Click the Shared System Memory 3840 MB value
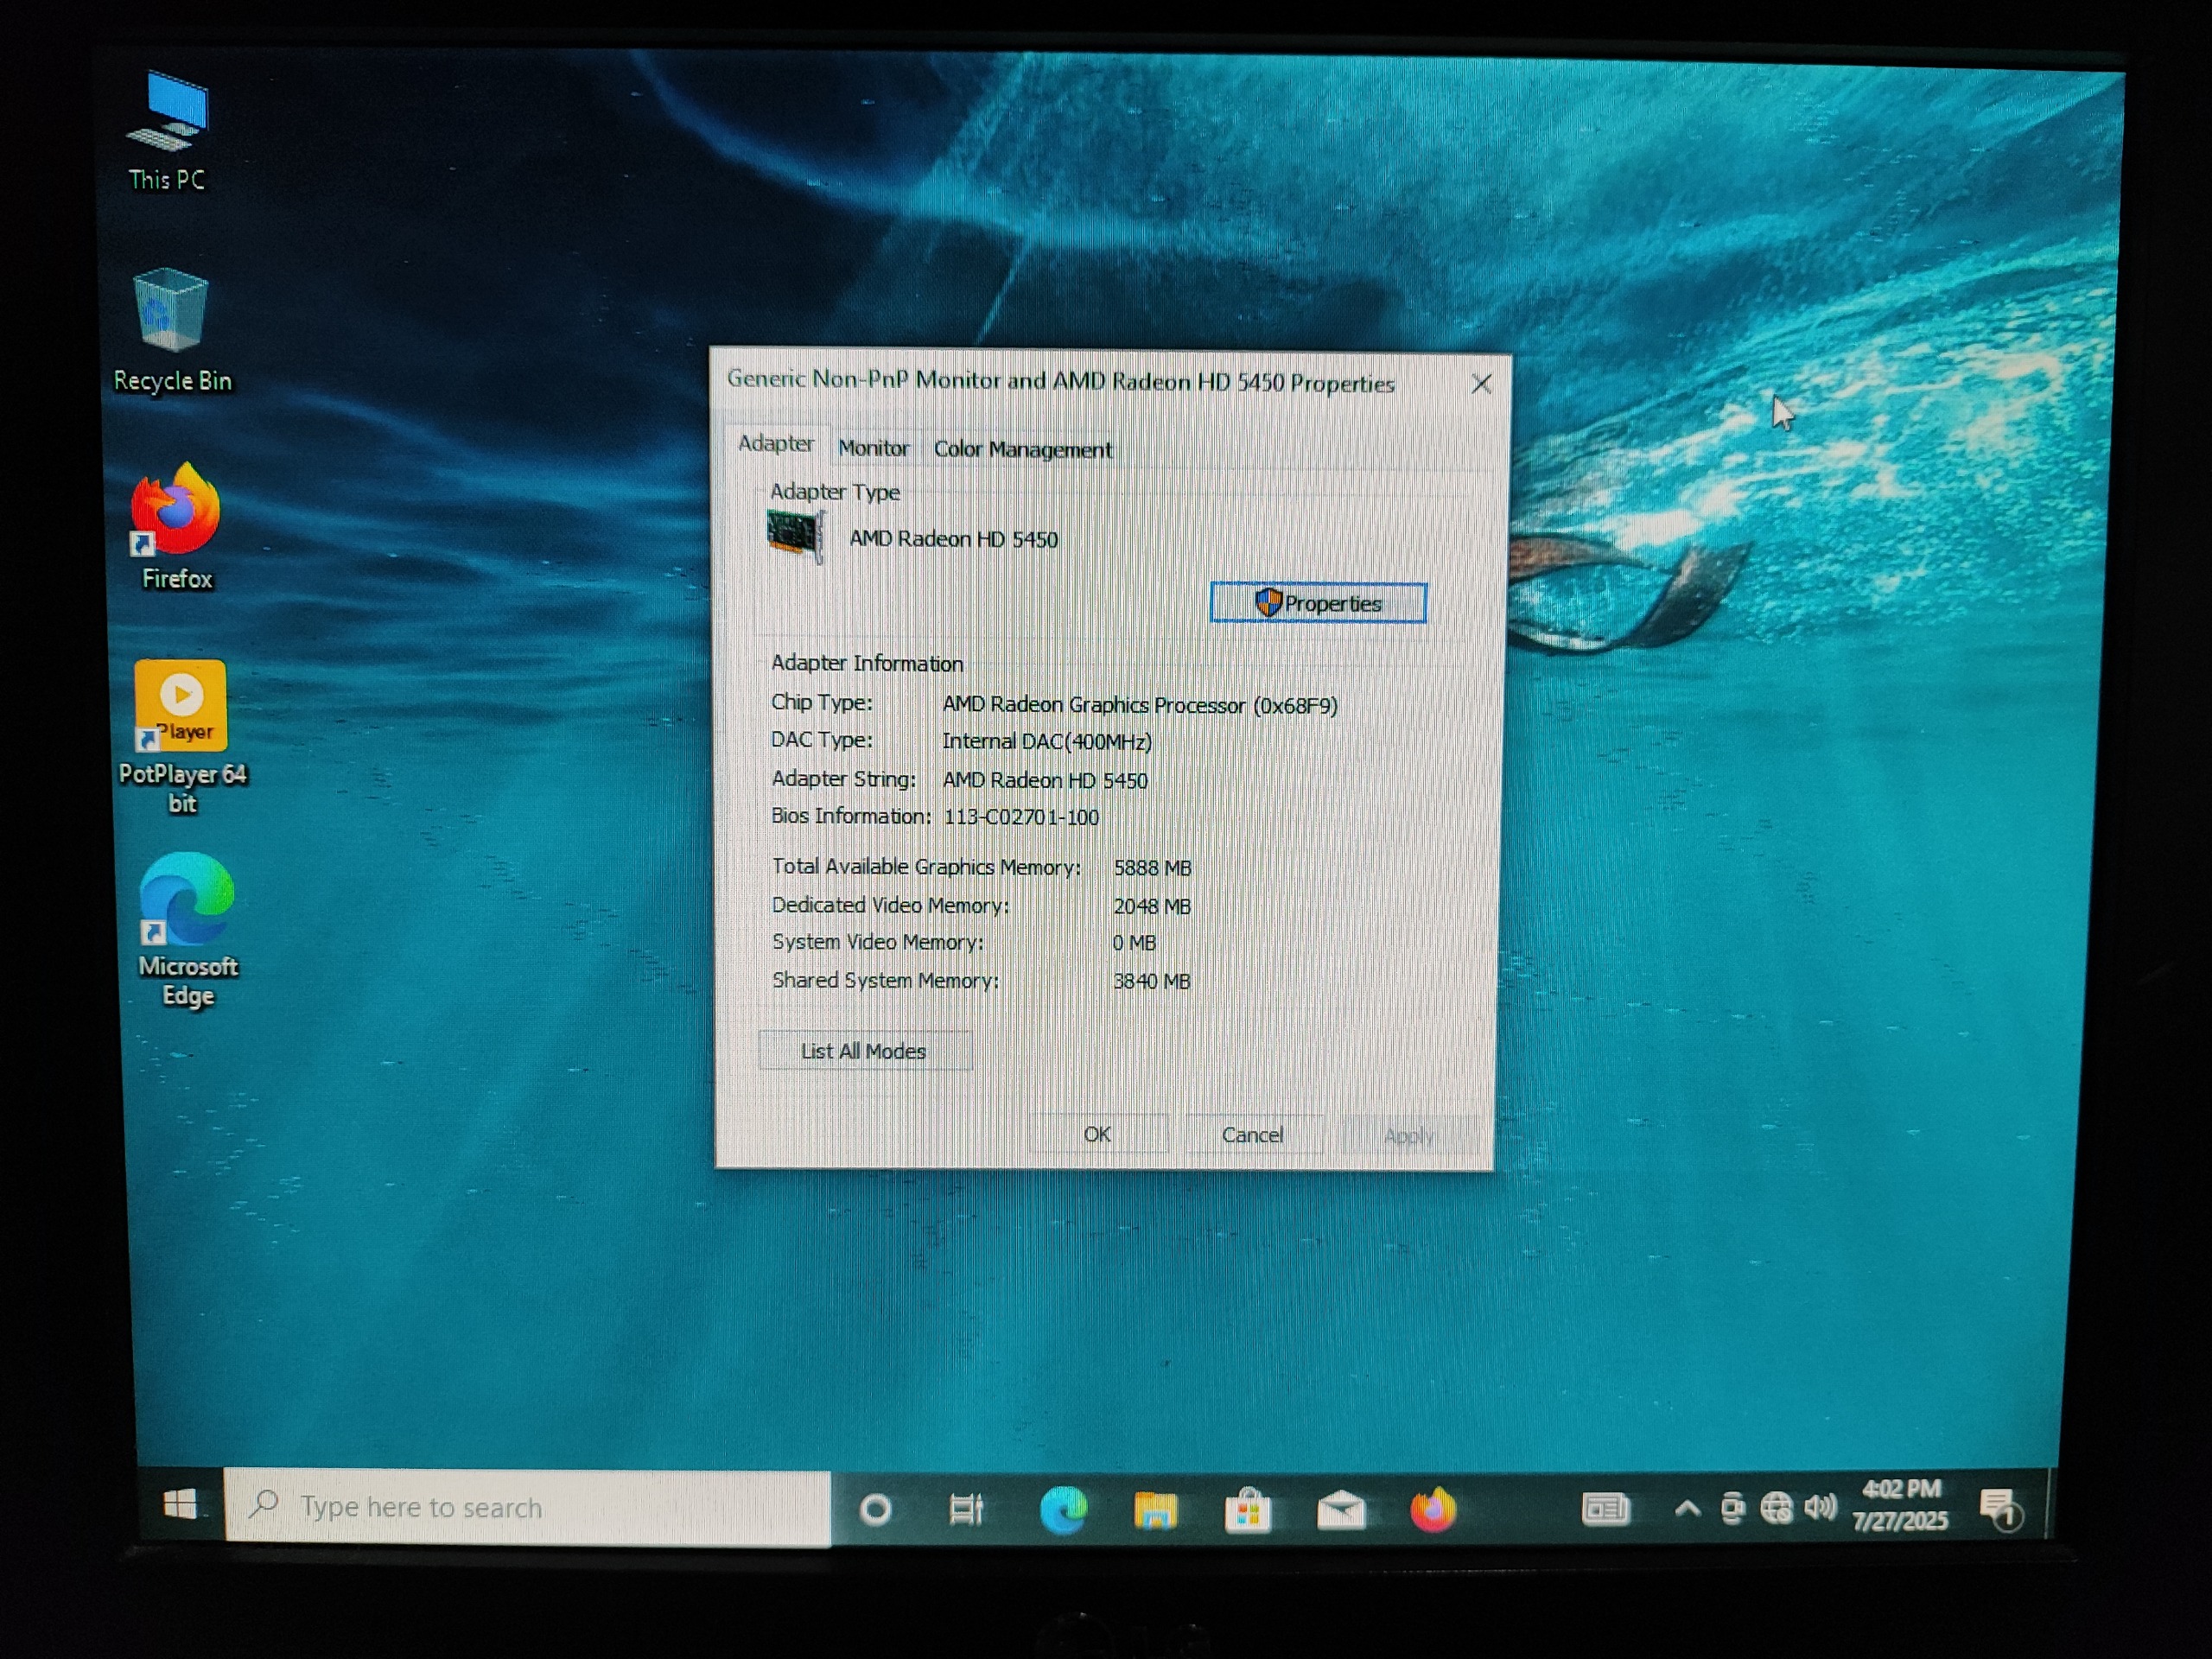Screen dimensions: 2212x1659 [1152, 982]
